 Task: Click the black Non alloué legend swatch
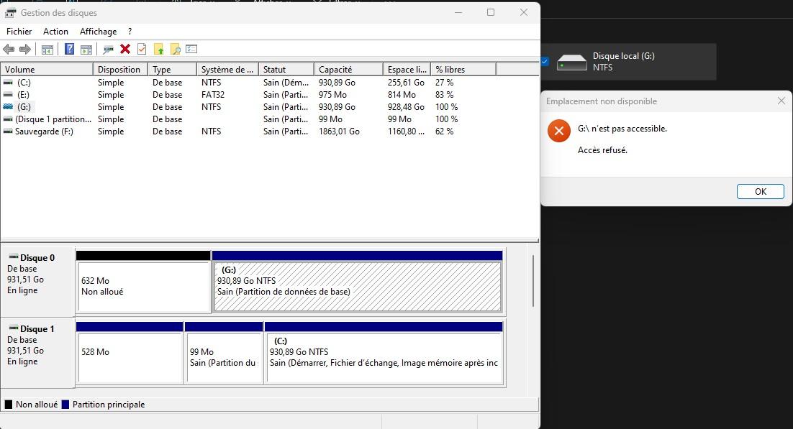pos(9,405)
